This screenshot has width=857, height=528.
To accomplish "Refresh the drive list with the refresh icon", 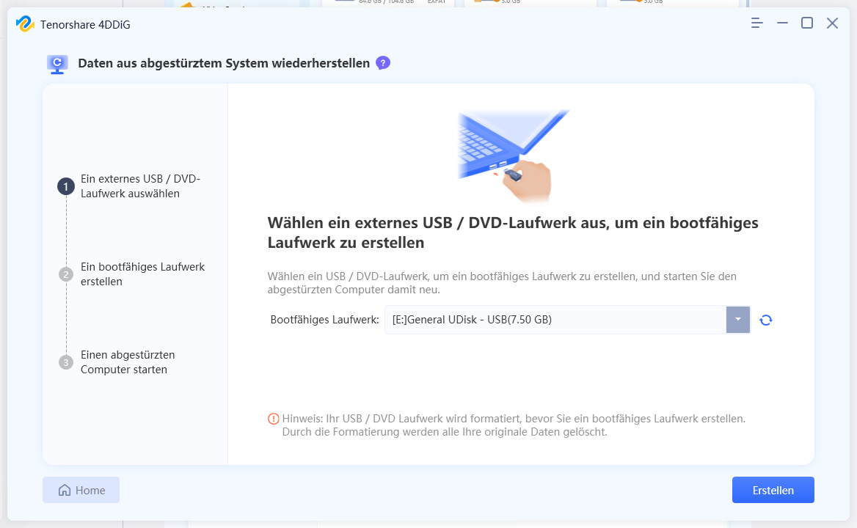I will [x=765, y=320].
